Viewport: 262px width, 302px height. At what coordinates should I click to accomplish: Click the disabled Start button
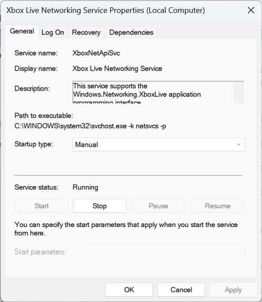tap(41, 206)
